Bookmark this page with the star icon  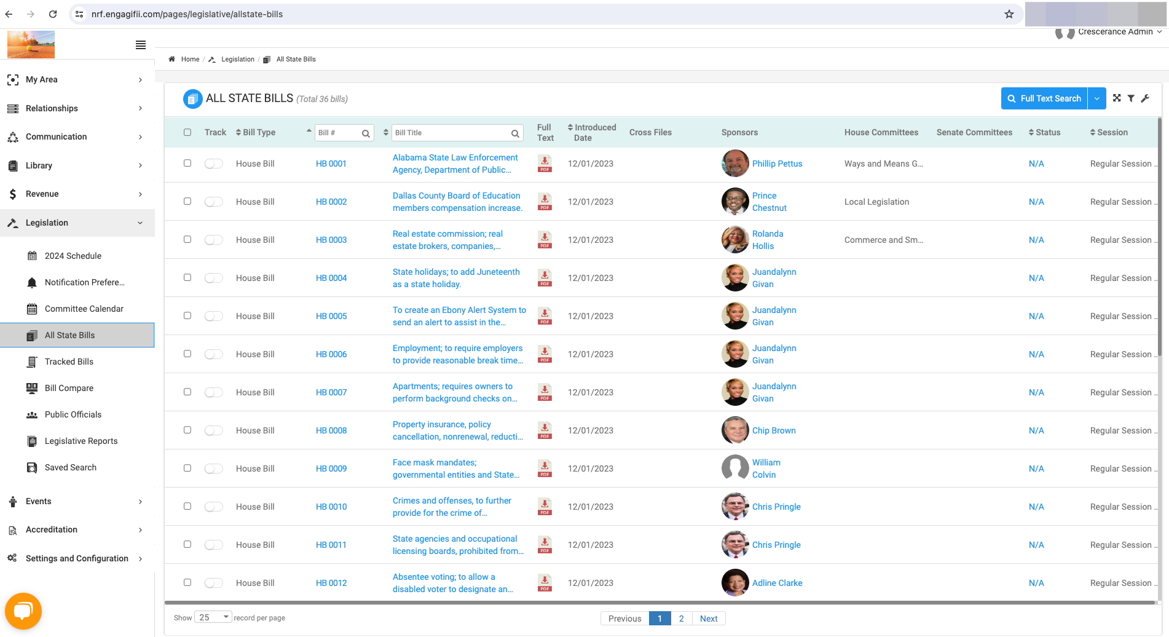coord(1009,14)
